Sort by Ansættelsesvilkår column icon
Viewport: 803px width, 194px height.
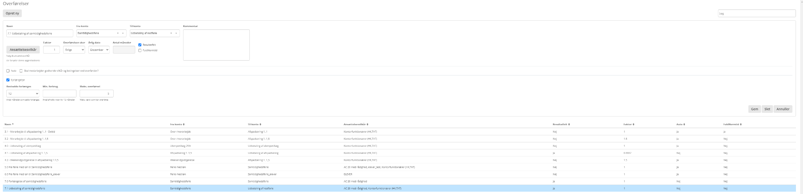pyautogui.click(x=367, y=124)
